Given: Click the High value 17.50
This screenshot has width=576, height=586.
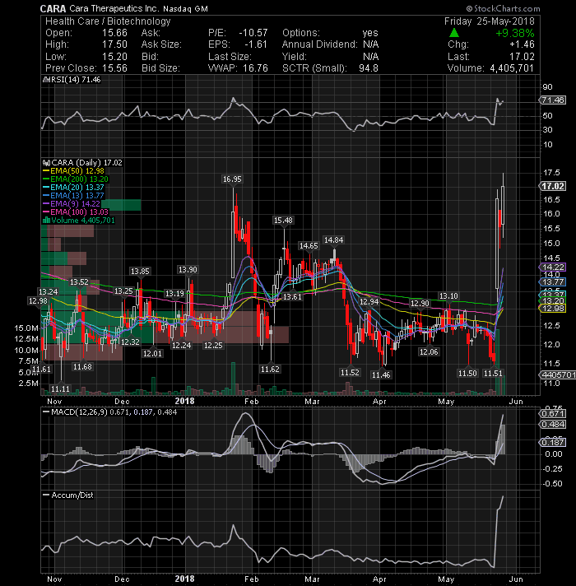Looking at the screenshot, I should click(114, 44).
